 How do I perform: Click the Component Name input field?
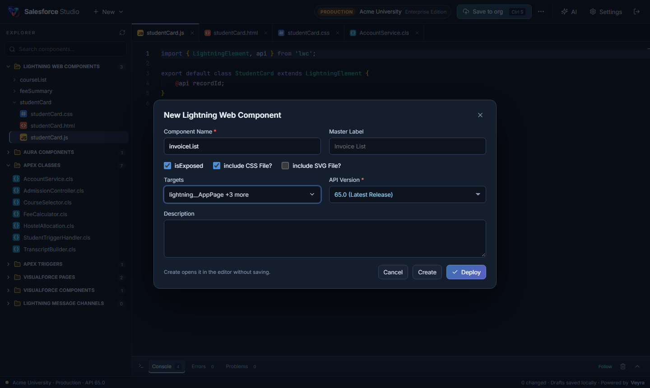pyautogui.click(x=242, y=146)
